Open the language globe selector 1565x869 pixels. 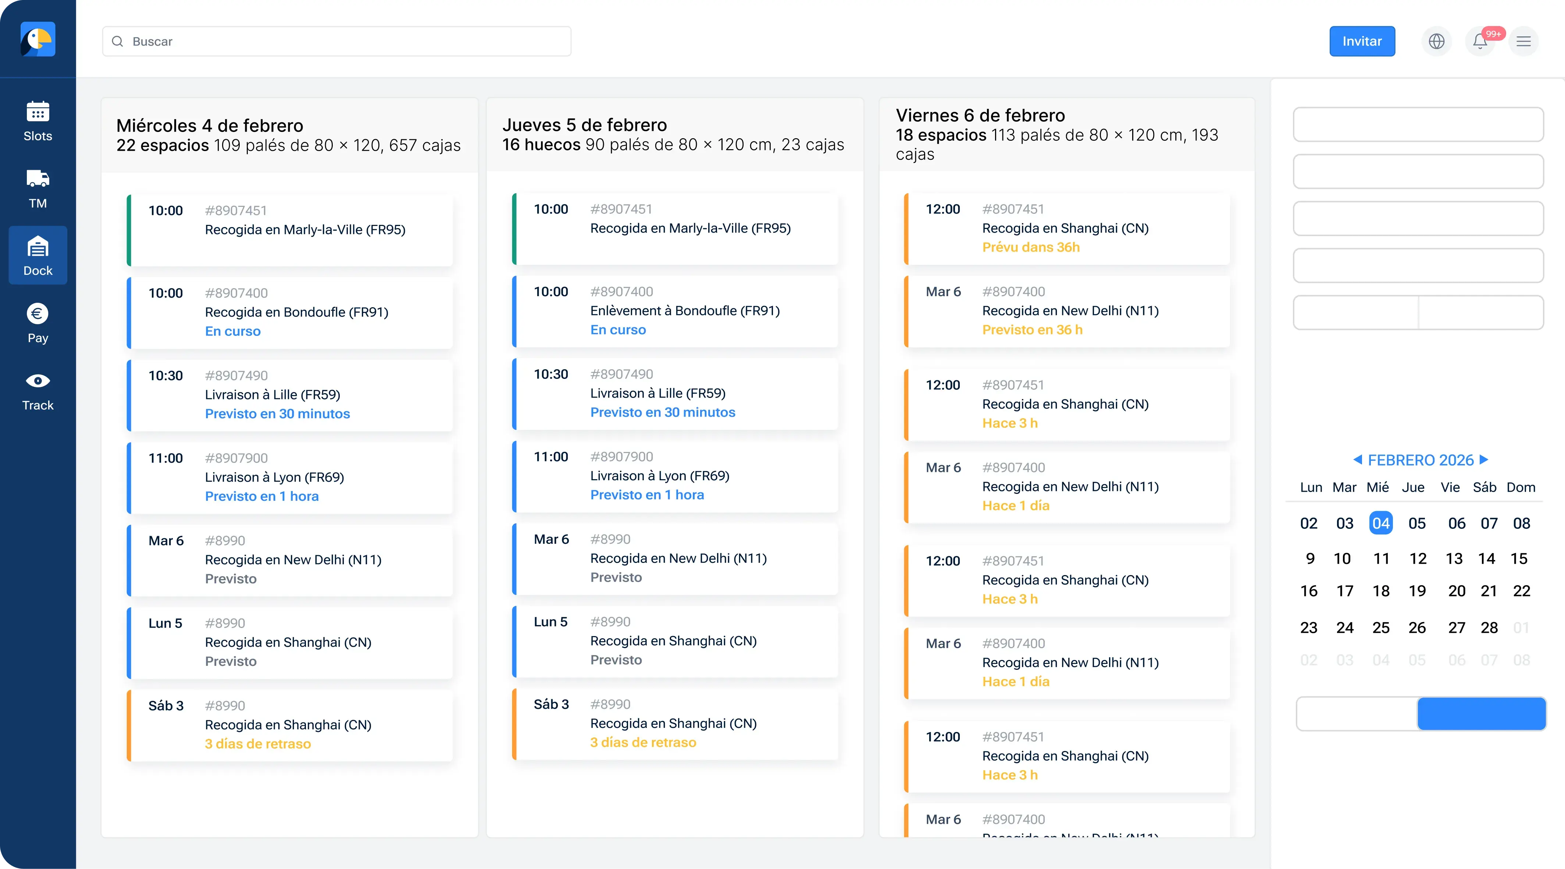pos(1436,41)
